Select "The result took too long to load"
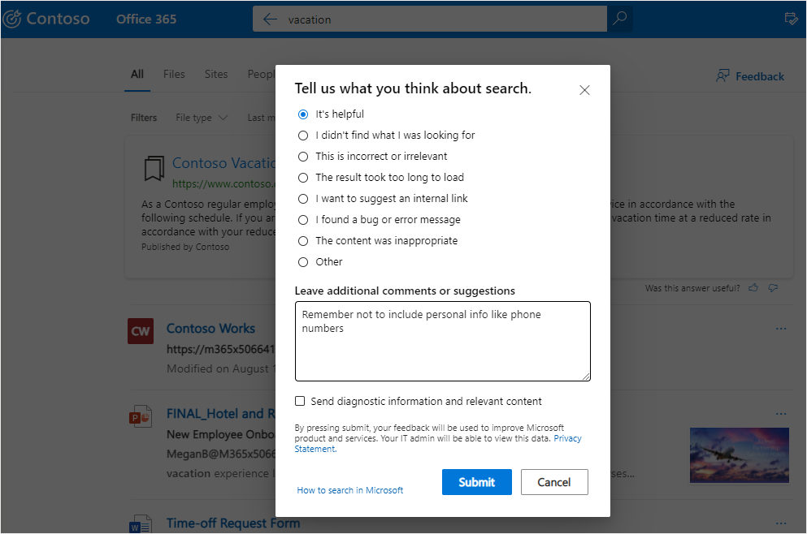 click(x=303, y=177)
